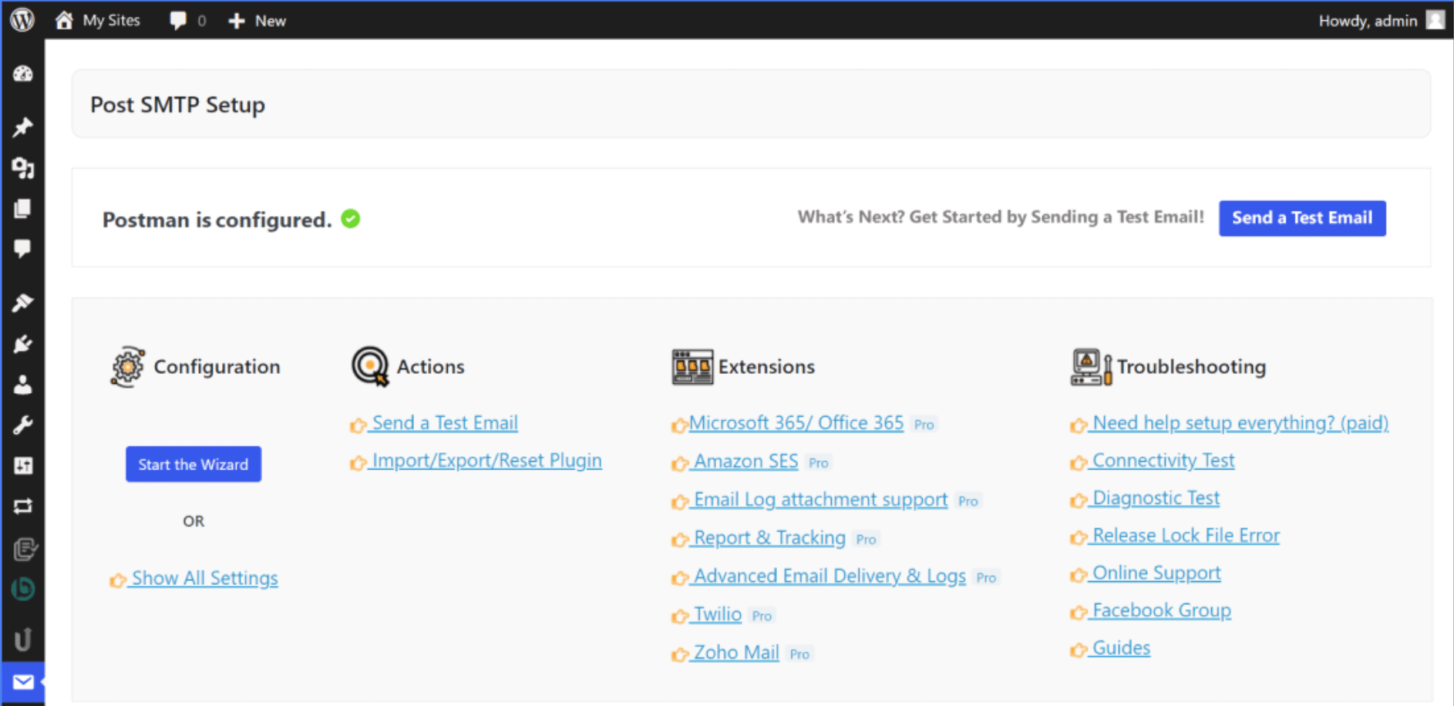Open Posts via the pushpin icon
The height and width of the screenshot is (706, 1454).
(23, 126)
